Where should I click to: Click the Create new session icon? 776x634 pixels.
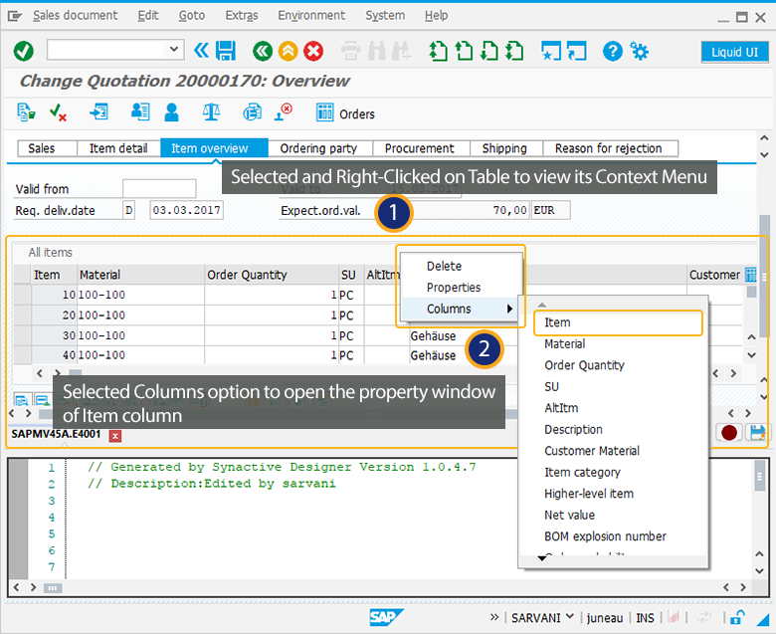click(x=551, y=51)
